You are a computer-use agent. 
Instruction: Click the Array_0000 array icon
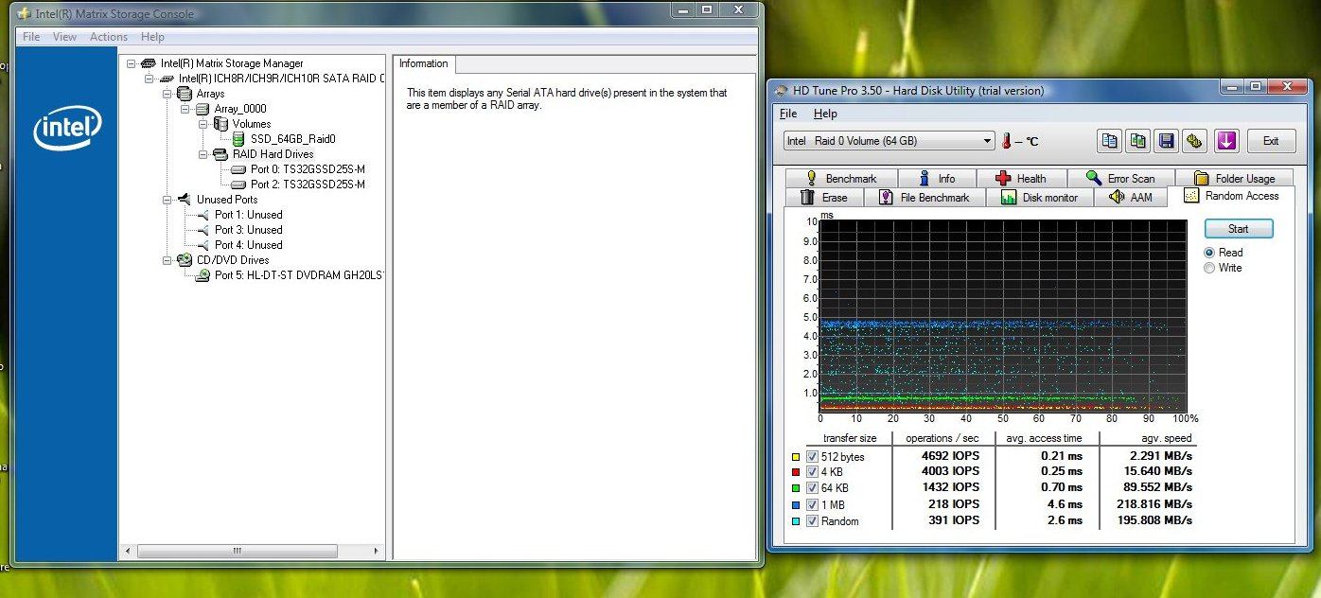[x=203, y=109]
